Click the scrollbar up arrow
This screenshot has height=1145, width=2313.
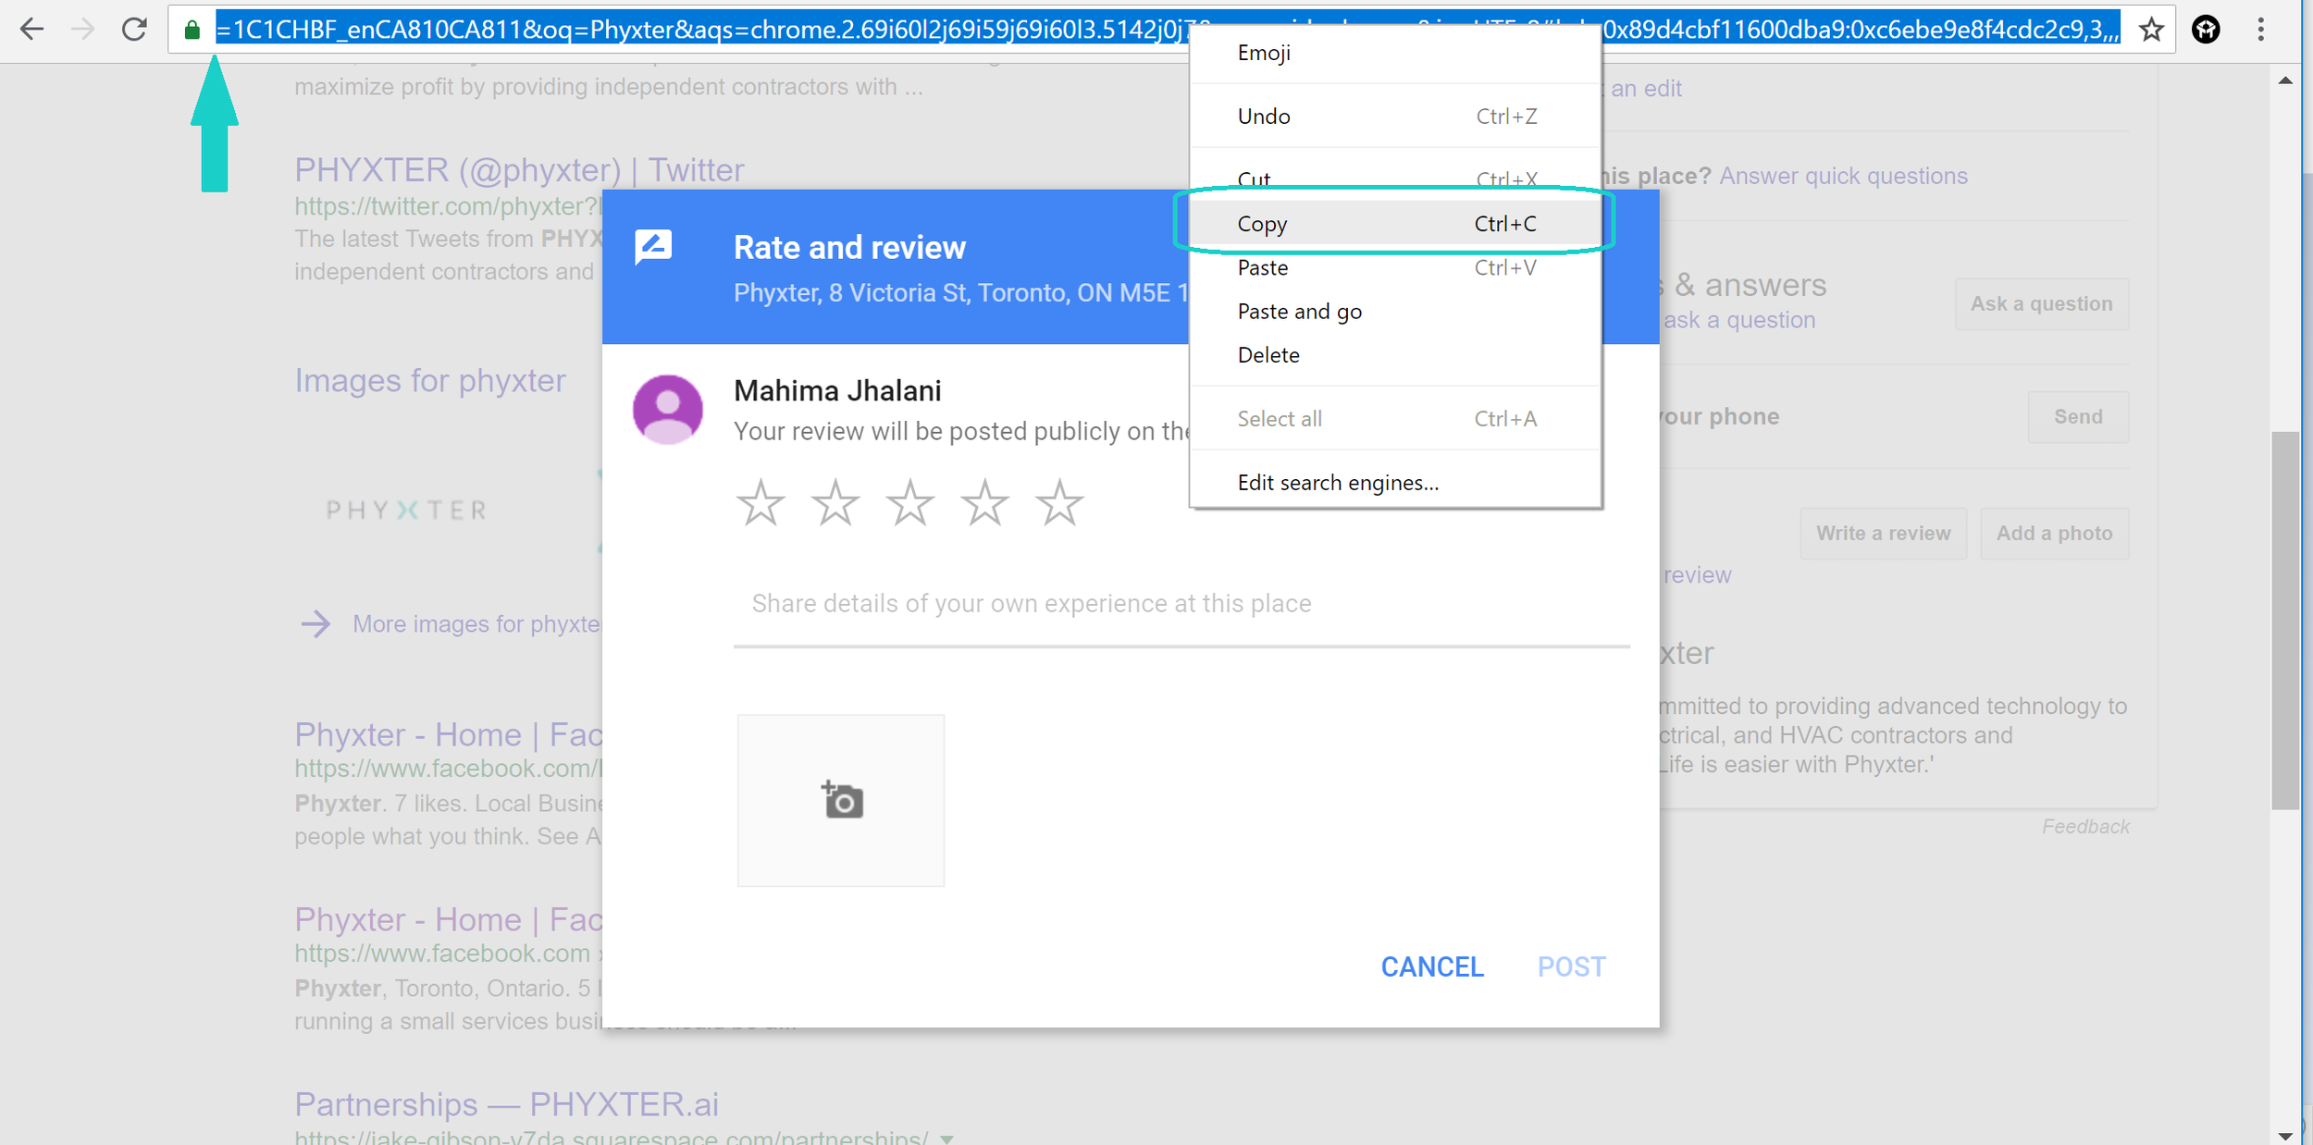click(x=2285, y=80)
